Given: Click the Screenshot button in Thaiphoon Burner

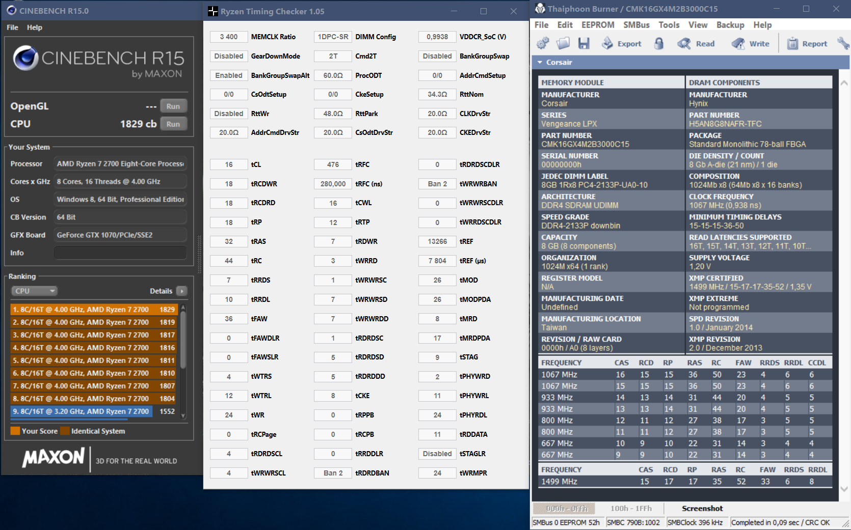Looking at the screenshot, I should pos(702,508).
